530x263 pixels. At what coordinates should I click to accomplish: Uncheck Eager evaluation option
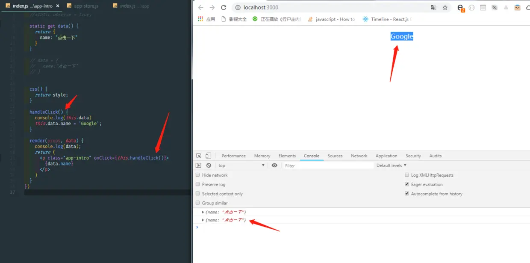pyautogui.click(x=407, y=184)
